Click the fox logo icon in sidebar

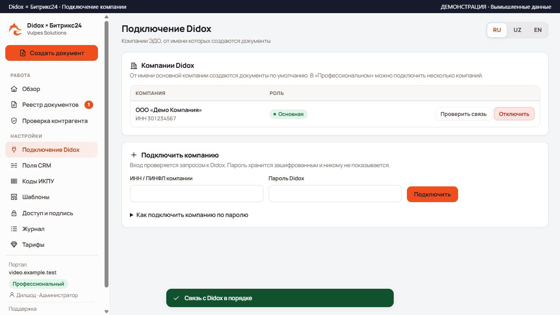click(x=15, y=29)
